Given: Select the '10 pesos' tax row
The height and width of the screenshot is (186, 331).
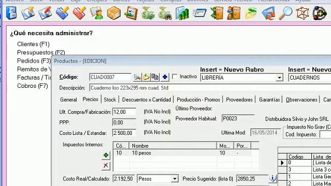Looking at the screenshot, I should coord(183,153).
